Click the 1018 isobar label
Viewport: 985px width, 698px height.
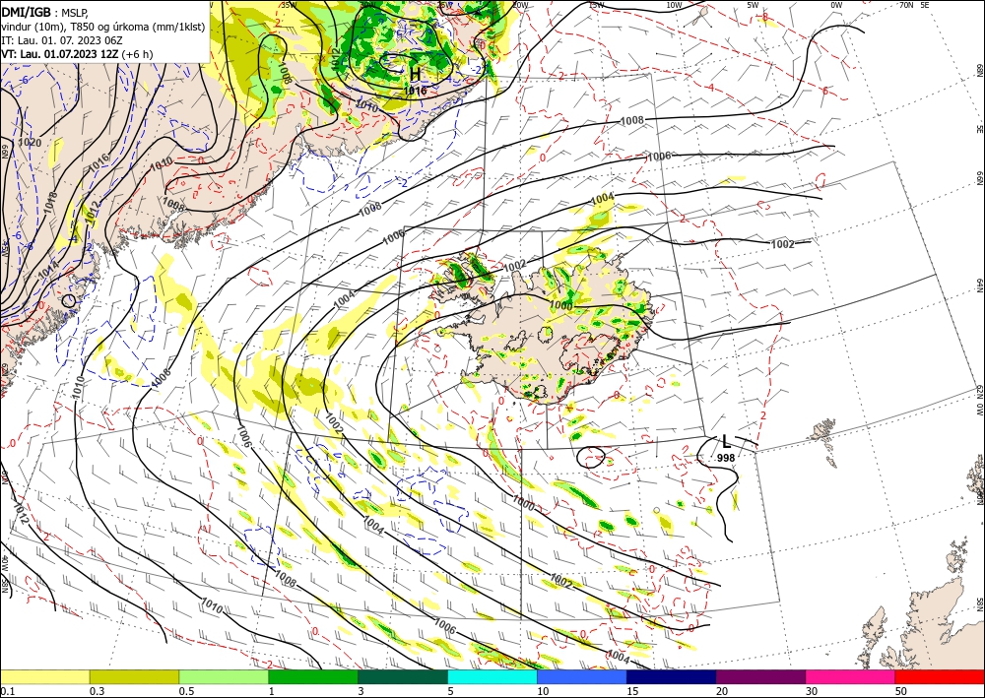51,203
